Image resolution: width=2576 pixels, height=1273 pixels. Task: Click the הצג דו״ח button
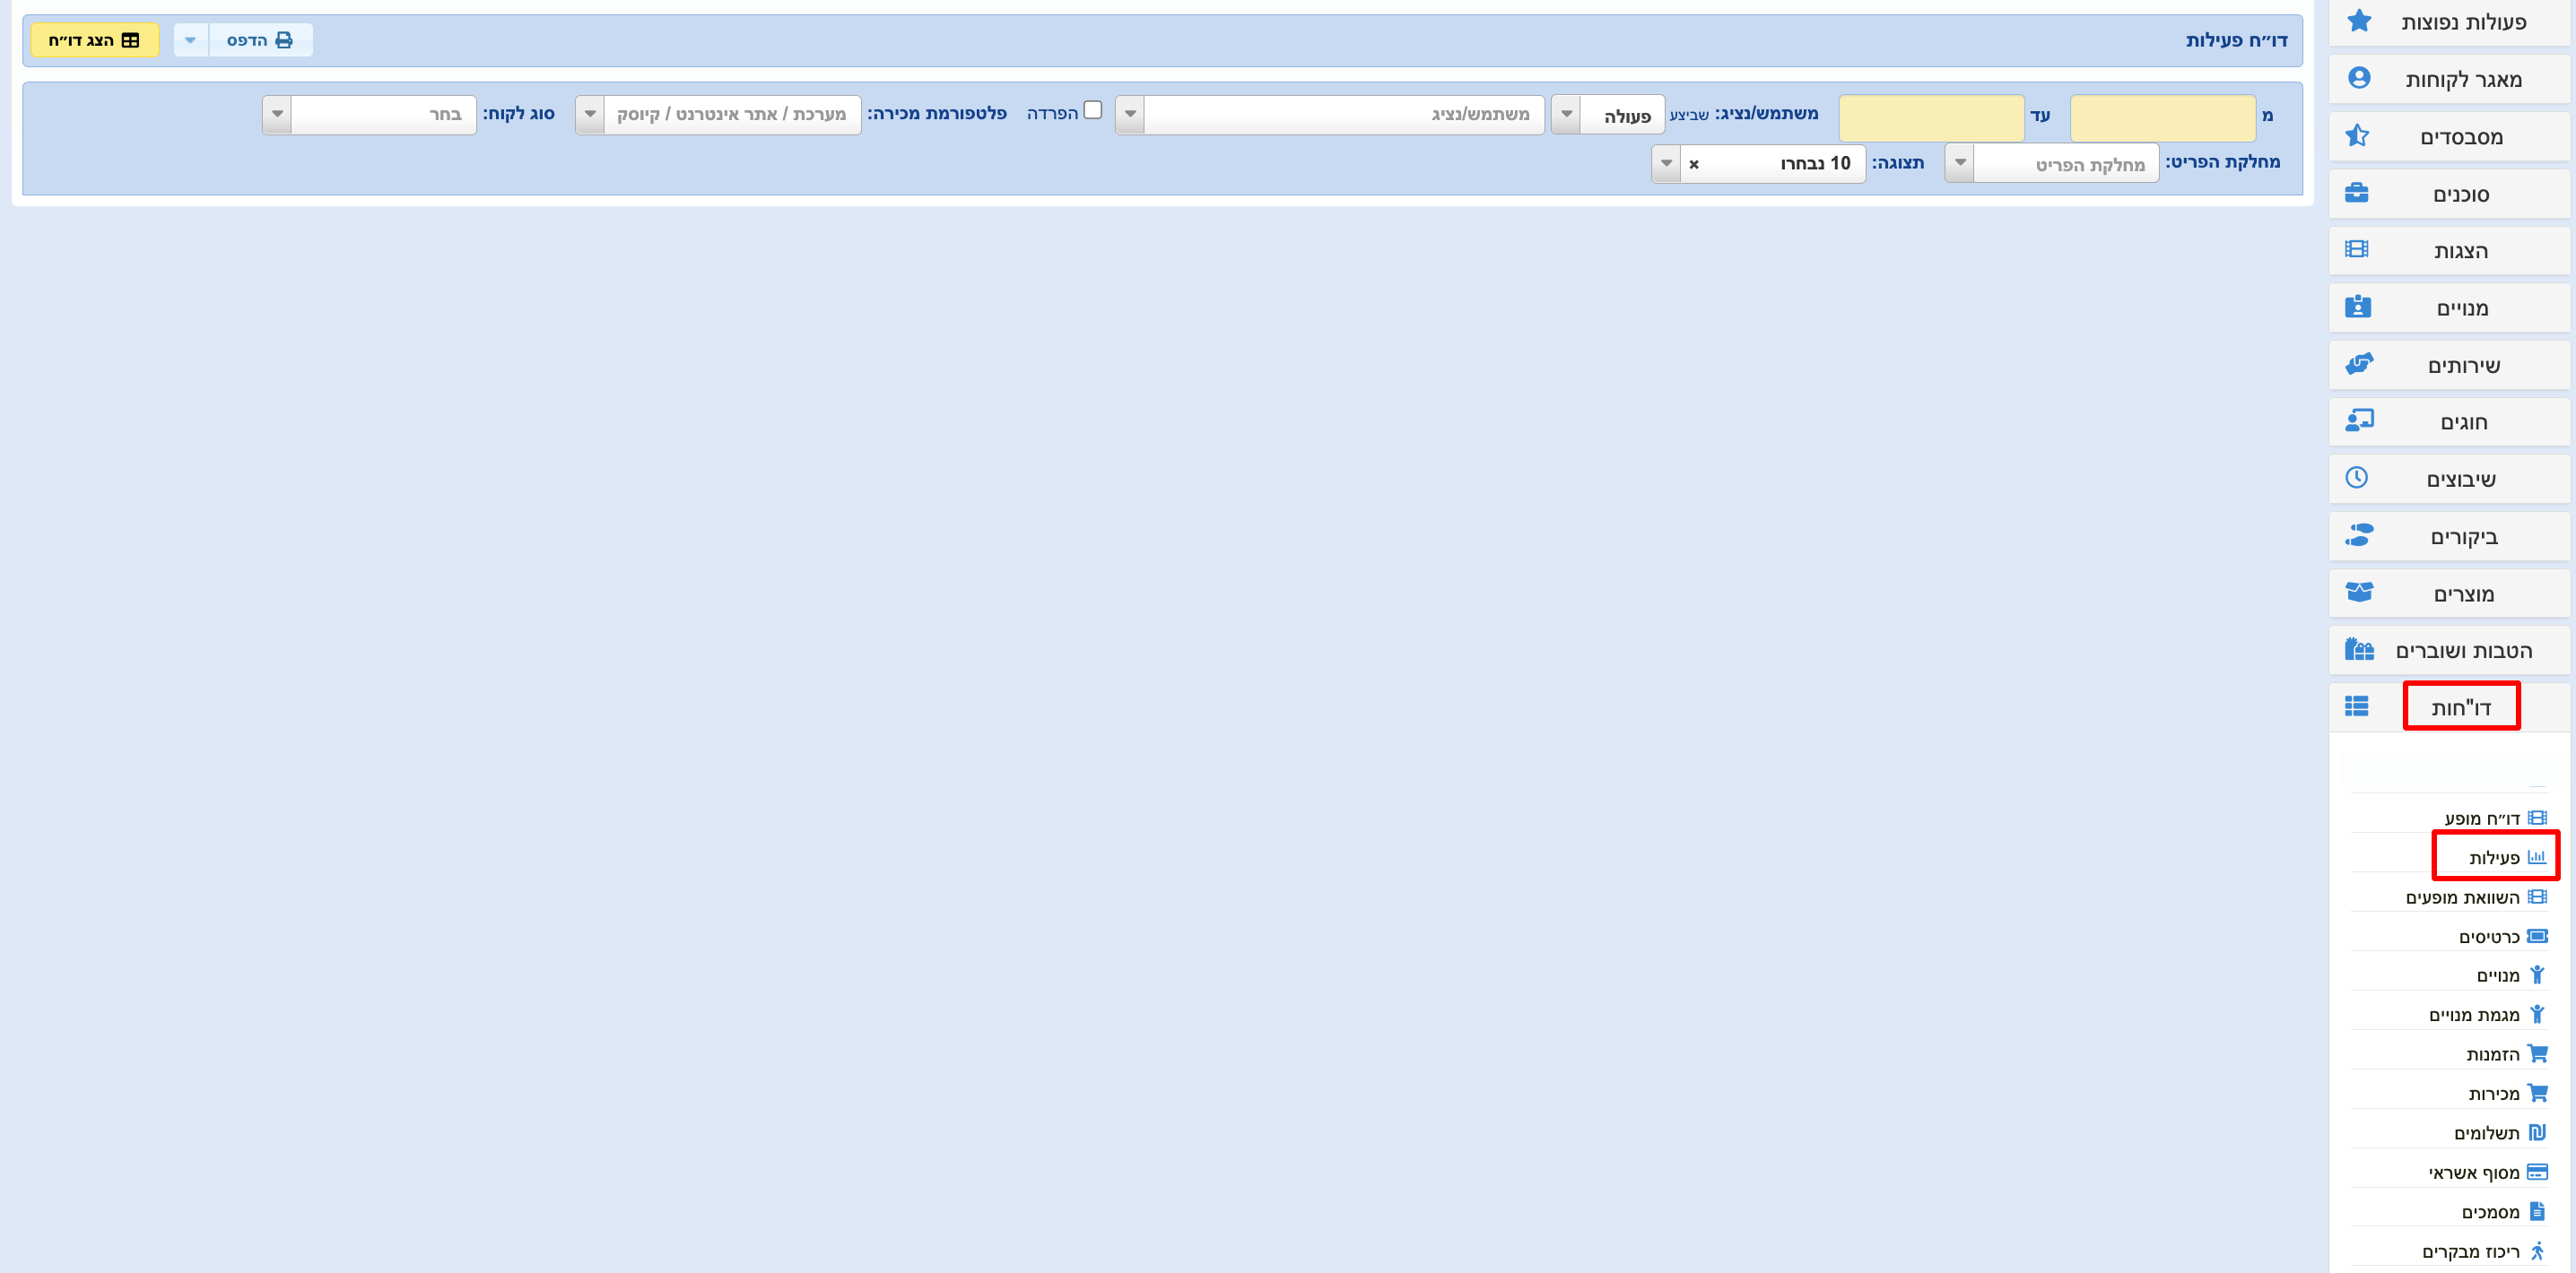(x=95, y=40)
